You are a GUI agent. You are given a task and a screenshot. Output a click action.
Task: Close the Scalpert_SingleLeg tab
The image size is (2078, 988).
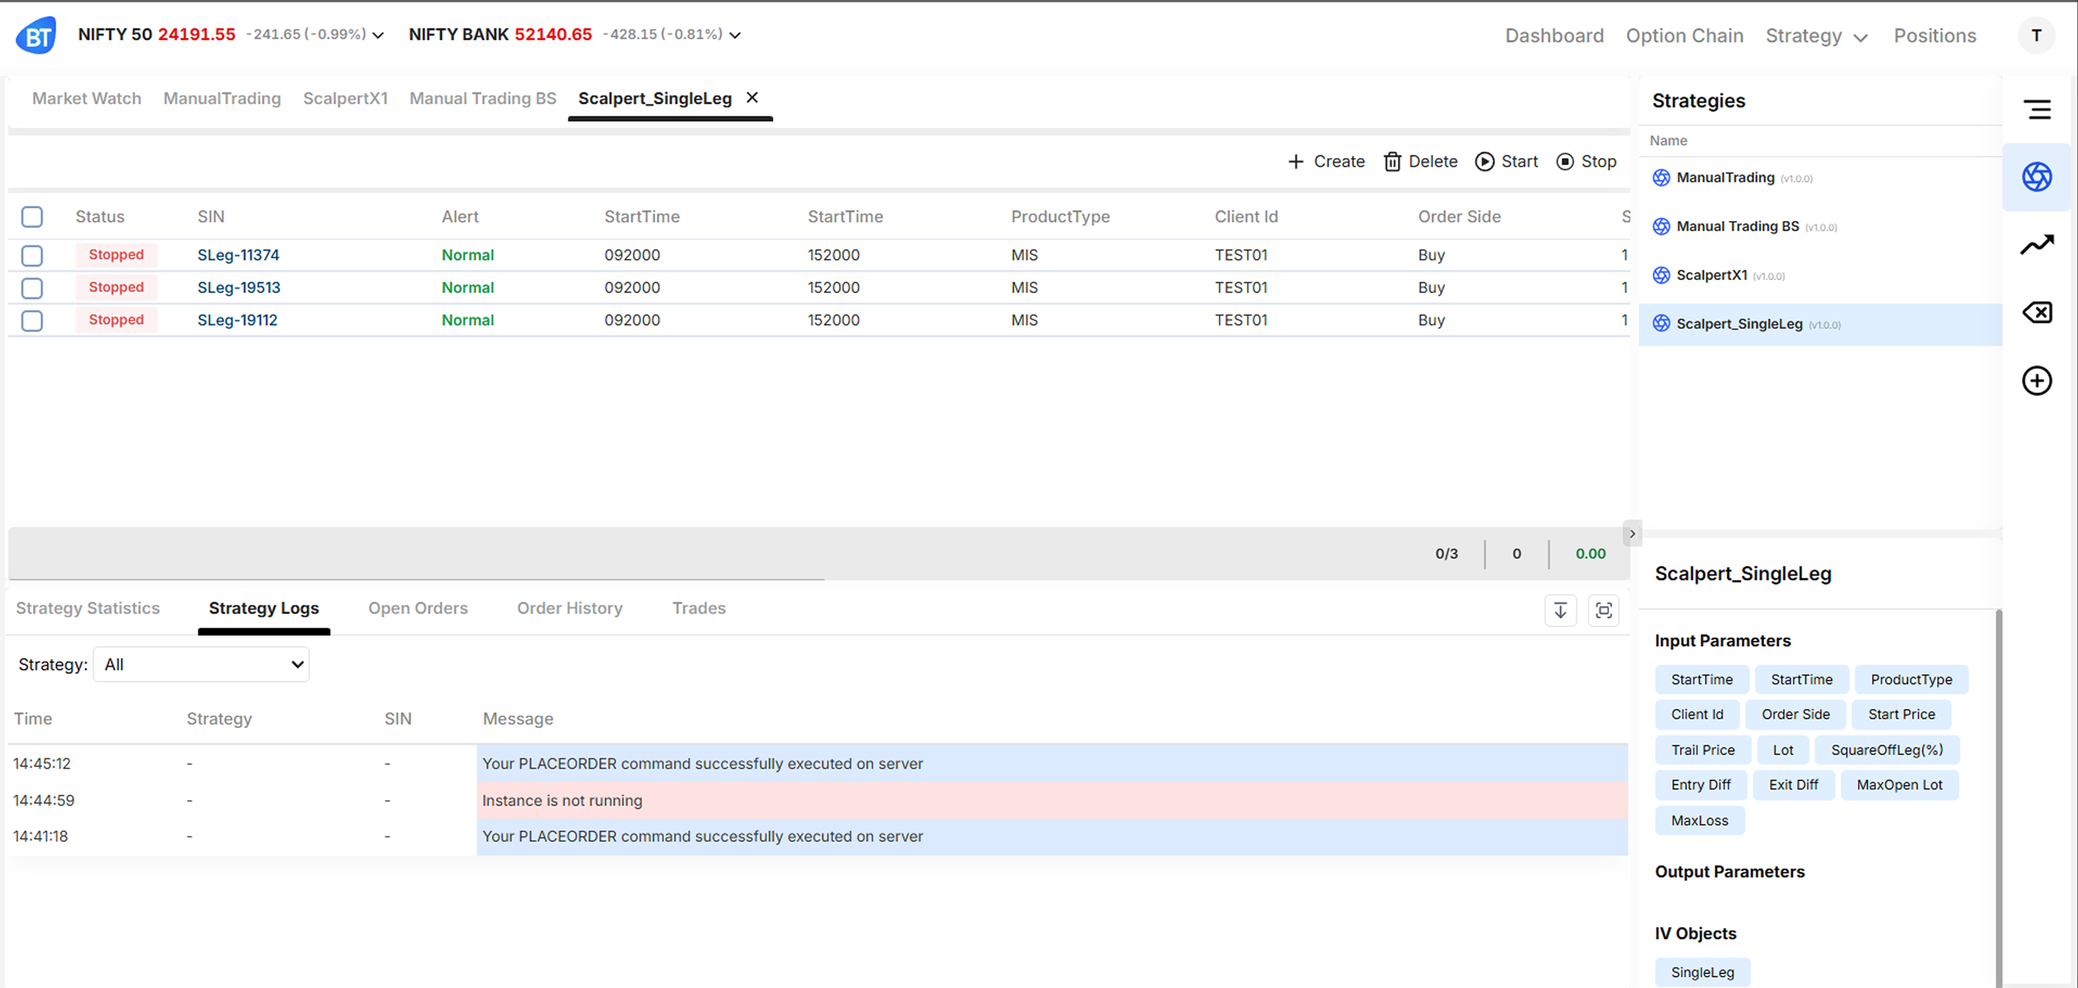click(752, 98)
